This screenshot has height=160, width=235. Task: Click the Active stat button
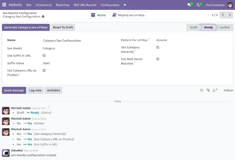click(x=100, y=15)
